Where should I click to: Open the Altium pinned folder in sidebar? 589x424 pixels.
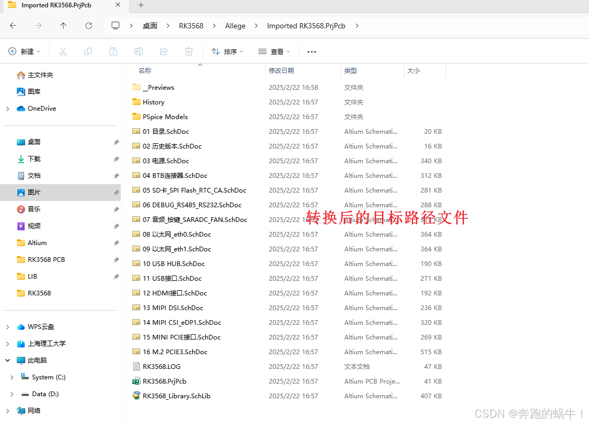coord(32,243)
